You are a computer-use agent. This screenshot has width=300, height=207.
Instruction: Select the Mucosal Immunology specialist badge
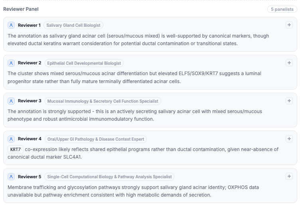click(x=103, y=101)
